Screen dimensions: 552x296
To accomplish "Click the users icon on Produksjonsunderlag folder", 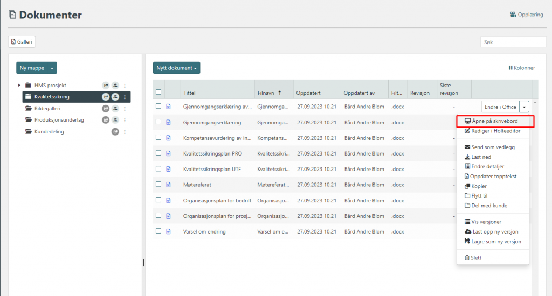I will pos(115,120).
